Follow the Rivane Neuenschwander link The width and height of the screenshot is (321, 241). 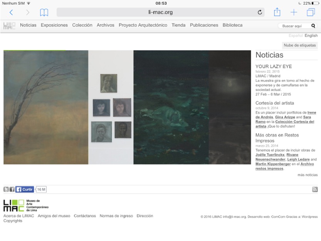[277, 157]
